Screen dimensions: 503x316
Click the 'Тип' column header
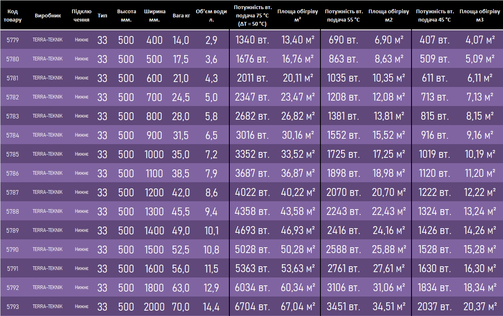tap(102, 15)
